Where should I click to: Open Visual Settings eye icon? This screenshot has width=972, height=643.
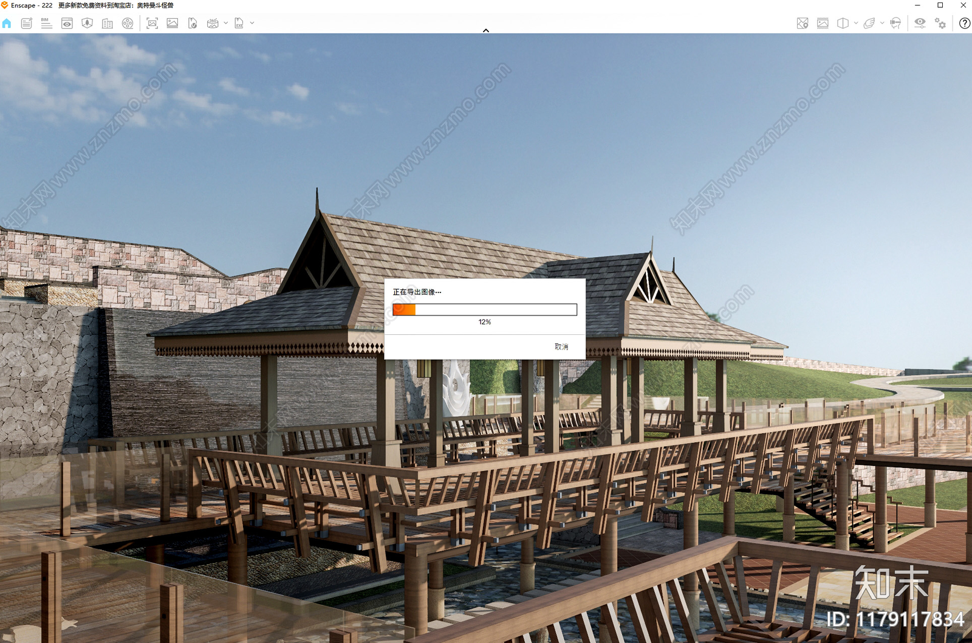[920, 23]
